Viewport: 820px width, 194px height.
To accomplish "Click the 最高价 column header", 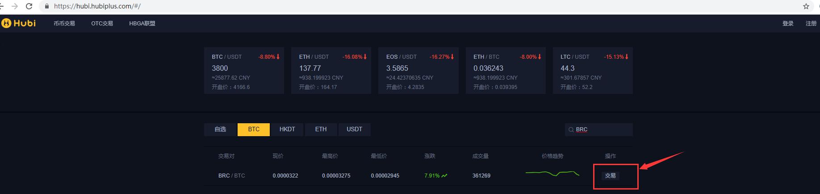I will 330,156.
